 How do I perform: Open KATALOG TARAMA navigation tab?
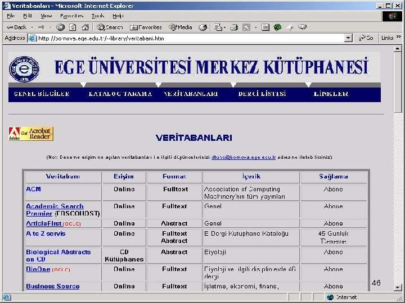tap(120, 94)
